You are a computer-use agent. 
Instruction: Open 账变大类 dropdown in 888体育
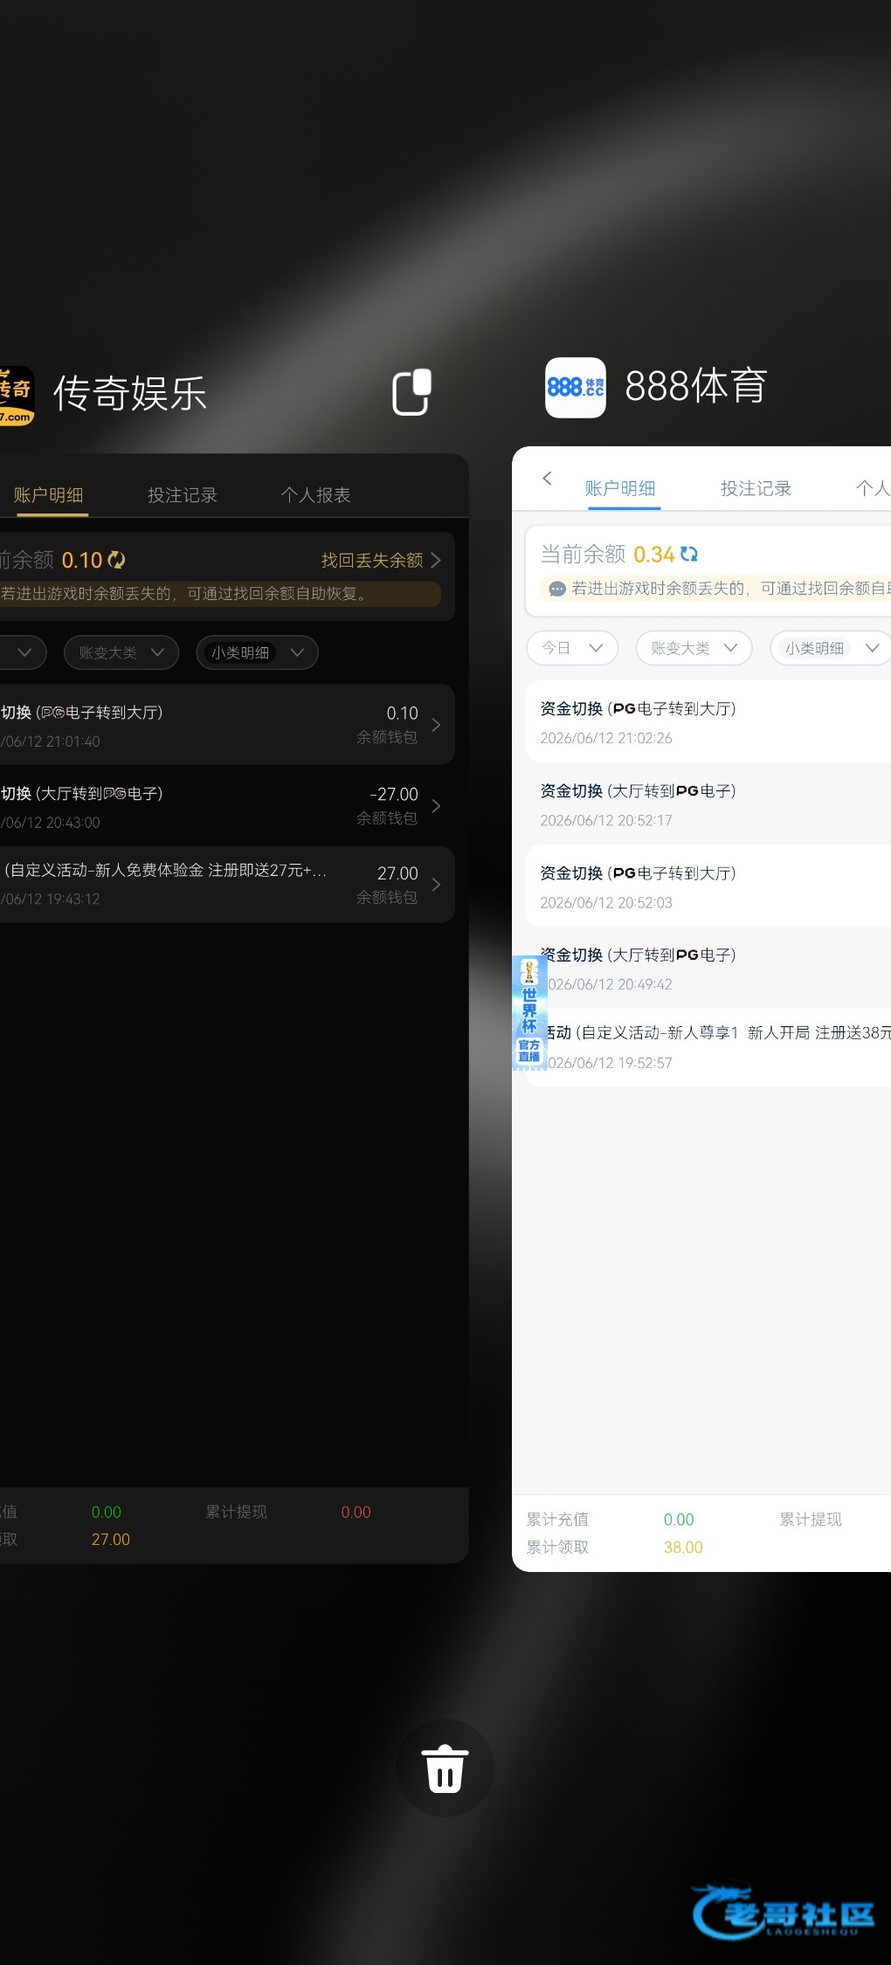click(694, 648)
